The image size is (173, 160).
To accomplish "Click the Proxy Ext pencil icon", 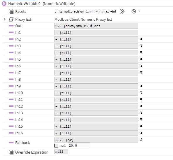I will coord(11,19).
